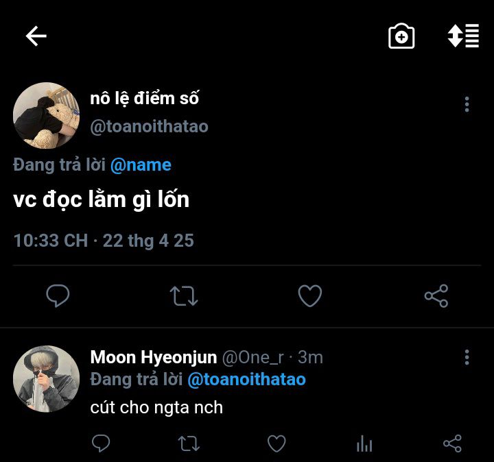Open more options for the main tweet

click(x=467, y=104)
